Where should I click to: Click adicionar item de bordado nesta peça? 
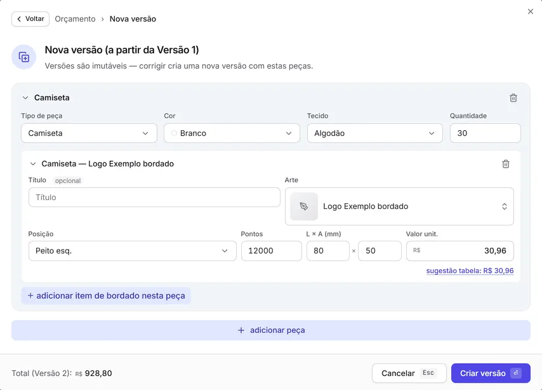click(x=106, y=296)
